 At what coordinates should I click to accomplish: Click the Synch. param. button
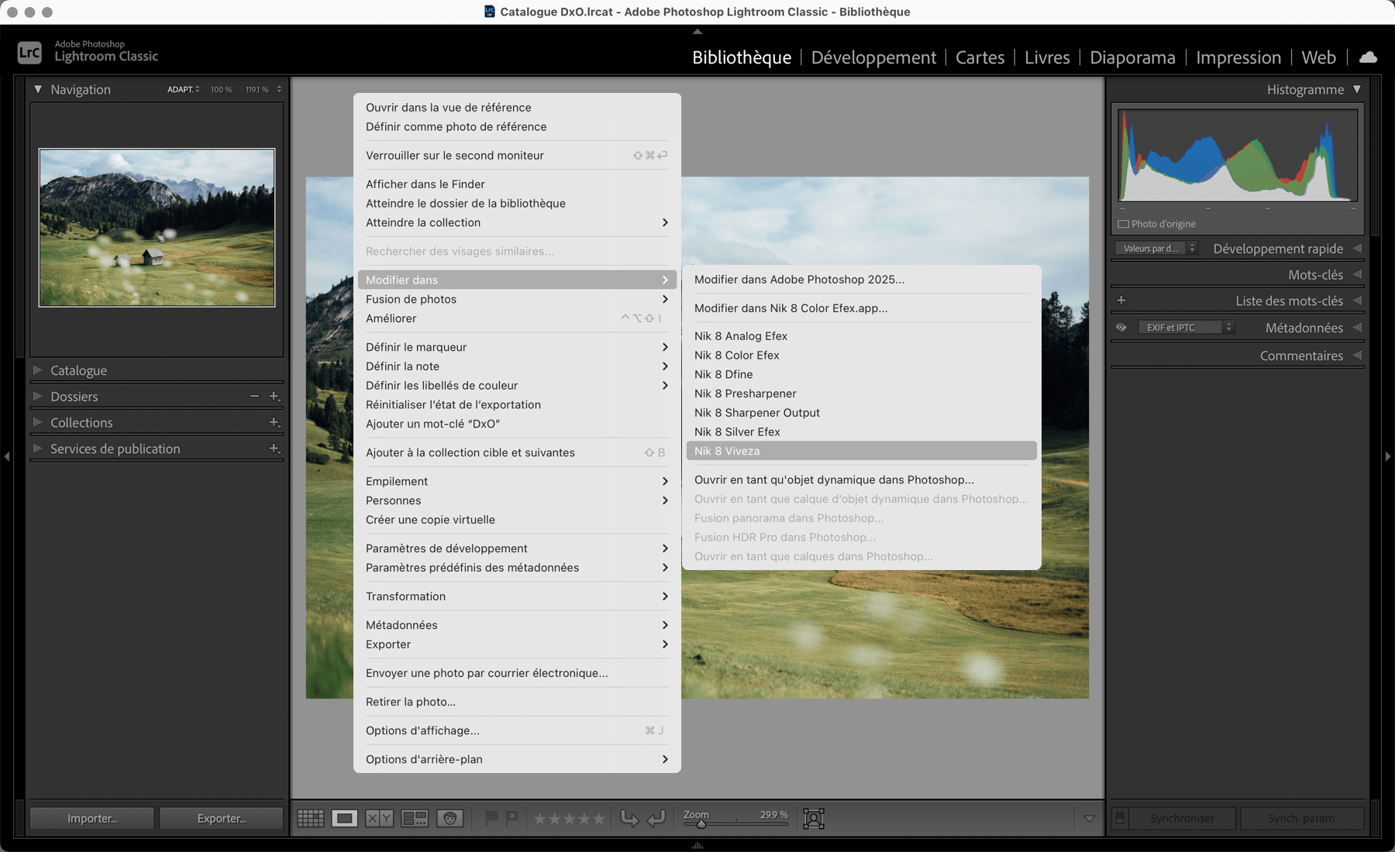[1302, 818]
